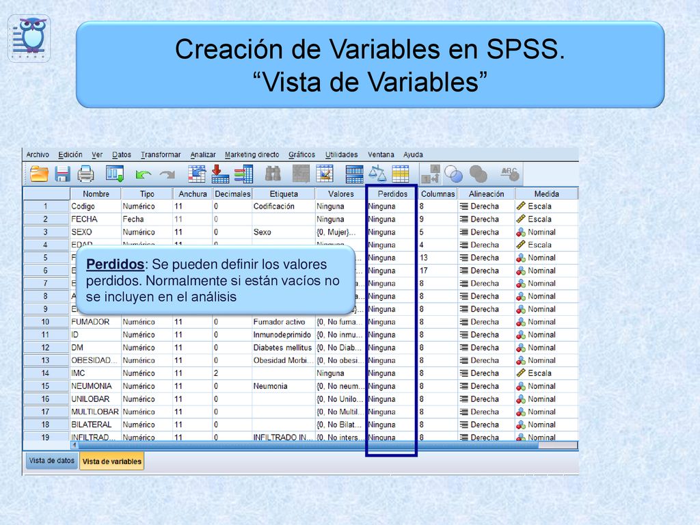The height and width of the screenshot is (525, 700).
Task: Click the label cell Codificación
Action: (x=284, y=206)
